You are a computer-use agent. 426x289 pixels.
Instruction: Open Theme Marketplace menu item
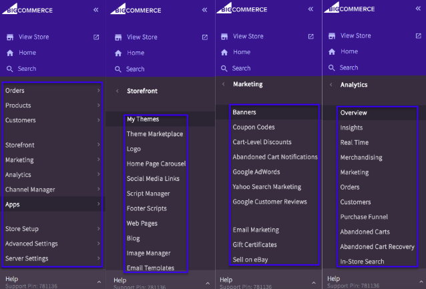point(155,134)
